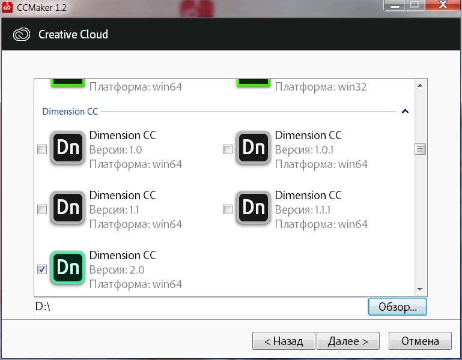Click the scrollbar down arrow
Screen dimensions: 462x360
pos(420,289)
